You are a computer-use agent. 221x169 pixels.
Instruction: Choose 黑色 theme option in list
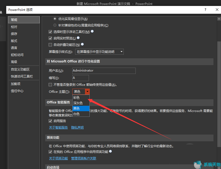pos(81,108)
